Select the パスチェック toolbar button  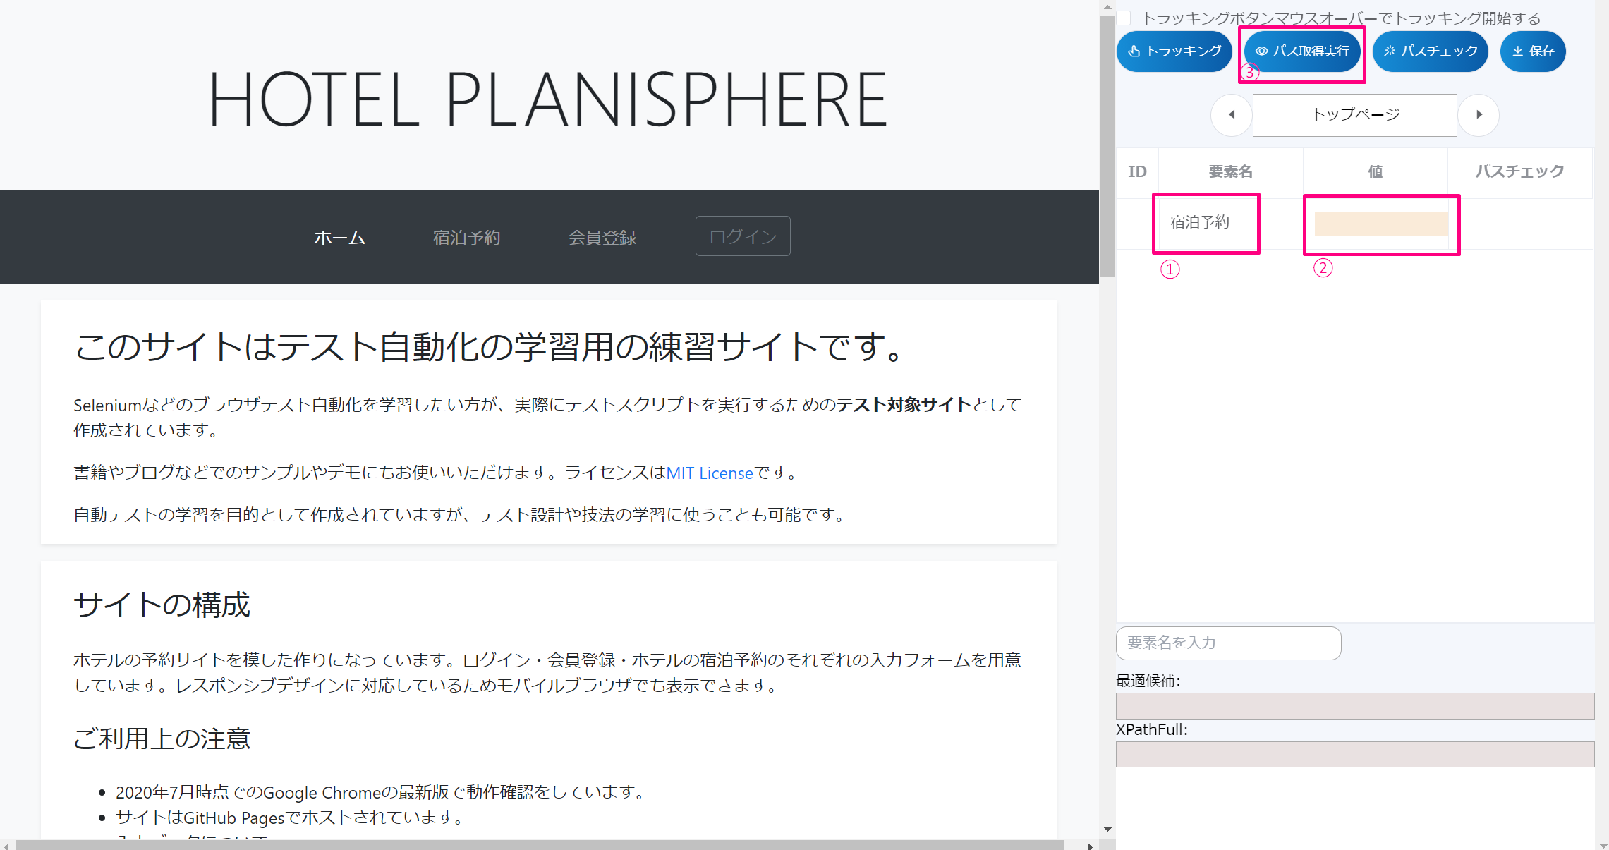pyautogui.click(x=1431, y=51)
